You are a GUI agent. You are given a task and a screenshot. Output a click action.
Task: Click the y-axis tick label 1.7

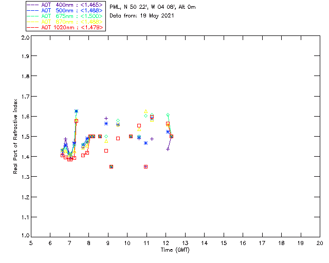25,97
